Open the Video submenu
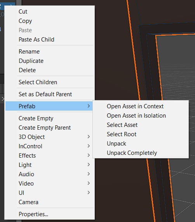Viewport: 195px width, 222px height. [x=49, y=184]
